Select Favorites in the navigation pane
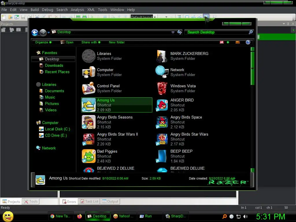Screen dimensions: 296x222 [x=49, y=53]
